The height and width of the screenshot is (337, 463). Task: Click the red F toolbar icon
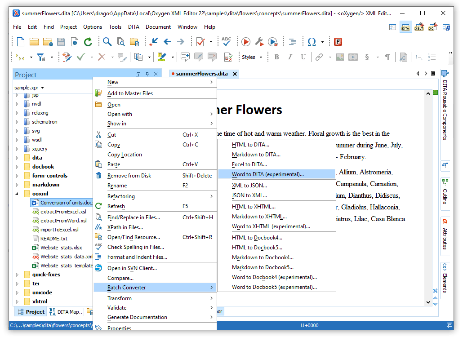click(338, 42)
